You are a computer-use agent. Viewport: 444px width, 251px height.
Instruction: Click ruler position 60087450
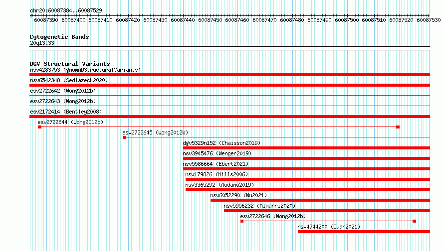click(x=211, y=20)
